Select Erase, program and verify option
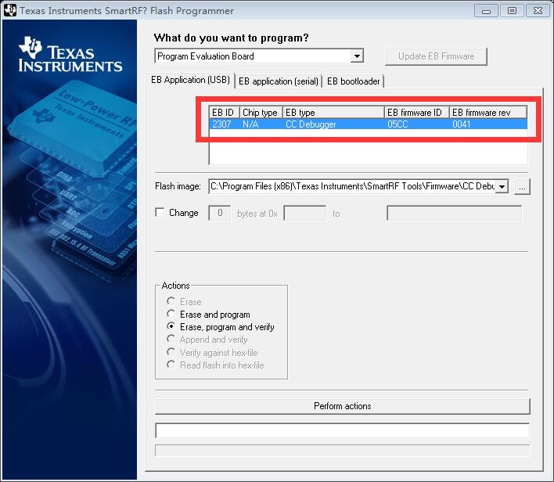Viewport: 554px width, 482px height. tap(171, 326)
